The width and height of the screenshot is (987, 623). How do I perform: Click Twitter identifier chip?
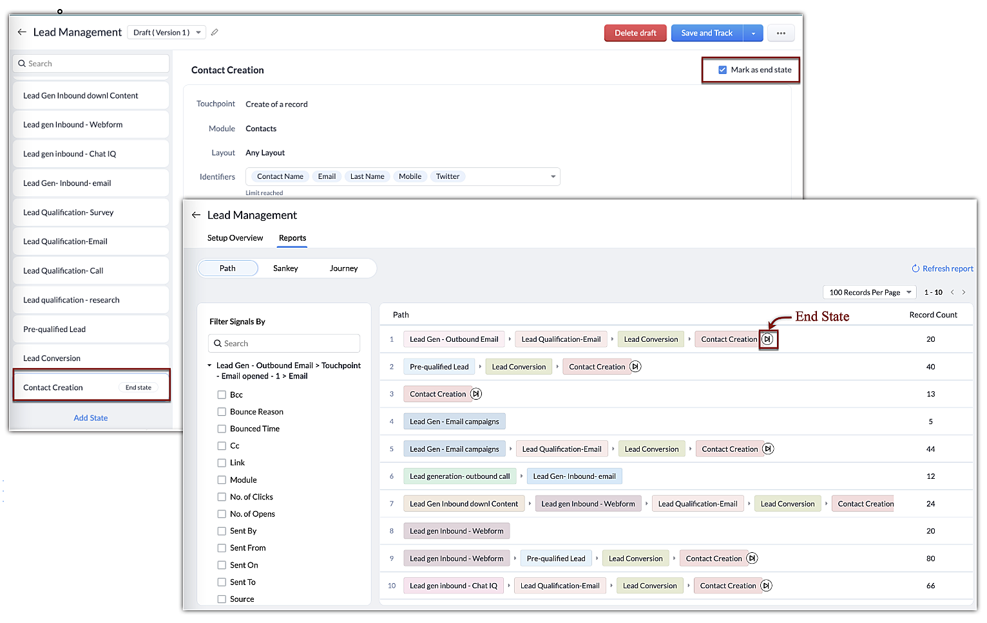448,176
